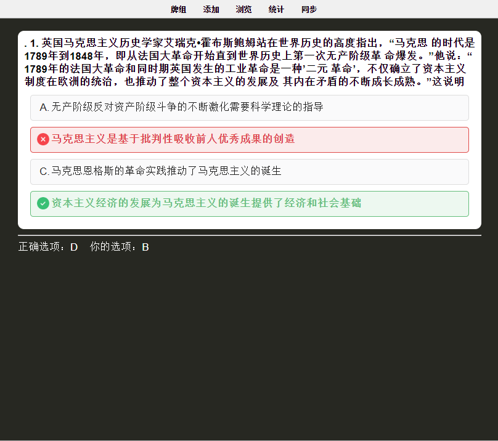Select option C about 马克思恩格斯的革命实践

[x=250, y=172]
